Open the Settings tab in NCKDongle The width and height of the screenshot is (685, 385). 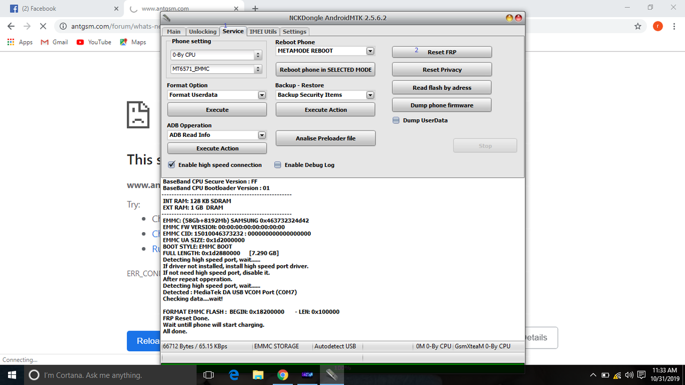pyautogui.click(x=294, y=32)
